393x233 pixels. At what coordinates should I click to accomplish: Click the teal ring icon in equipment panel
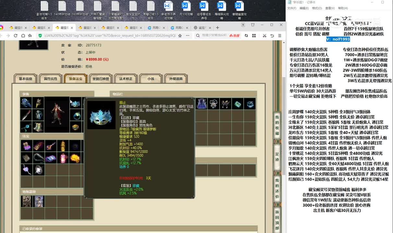(x=76, y=115)
